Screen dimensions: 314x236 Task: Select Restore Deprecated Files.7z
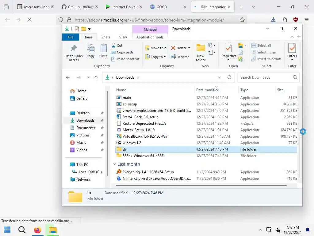(x=206, y=124)
